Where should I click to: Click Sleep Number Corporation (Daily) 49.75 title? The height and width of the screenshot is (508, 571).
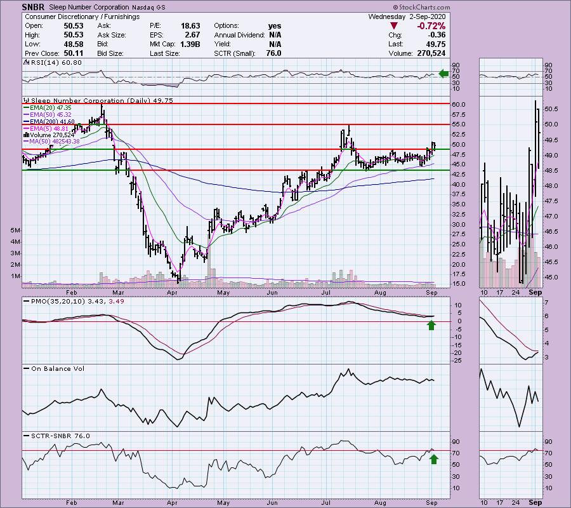pos(102,100)
